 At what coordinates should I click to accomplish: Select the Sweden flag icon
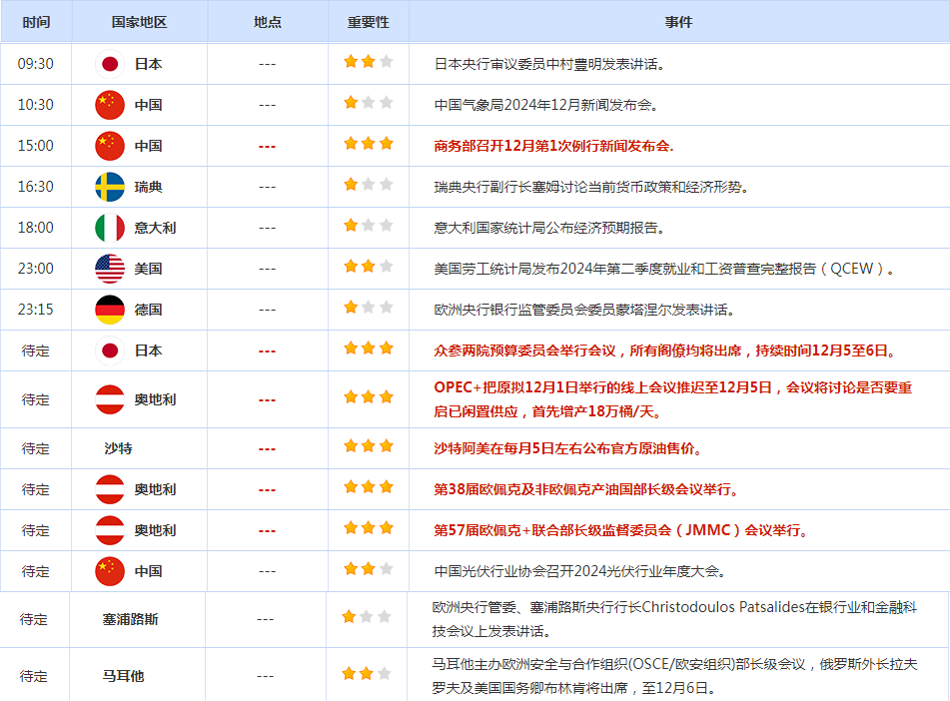click(110, 187)
